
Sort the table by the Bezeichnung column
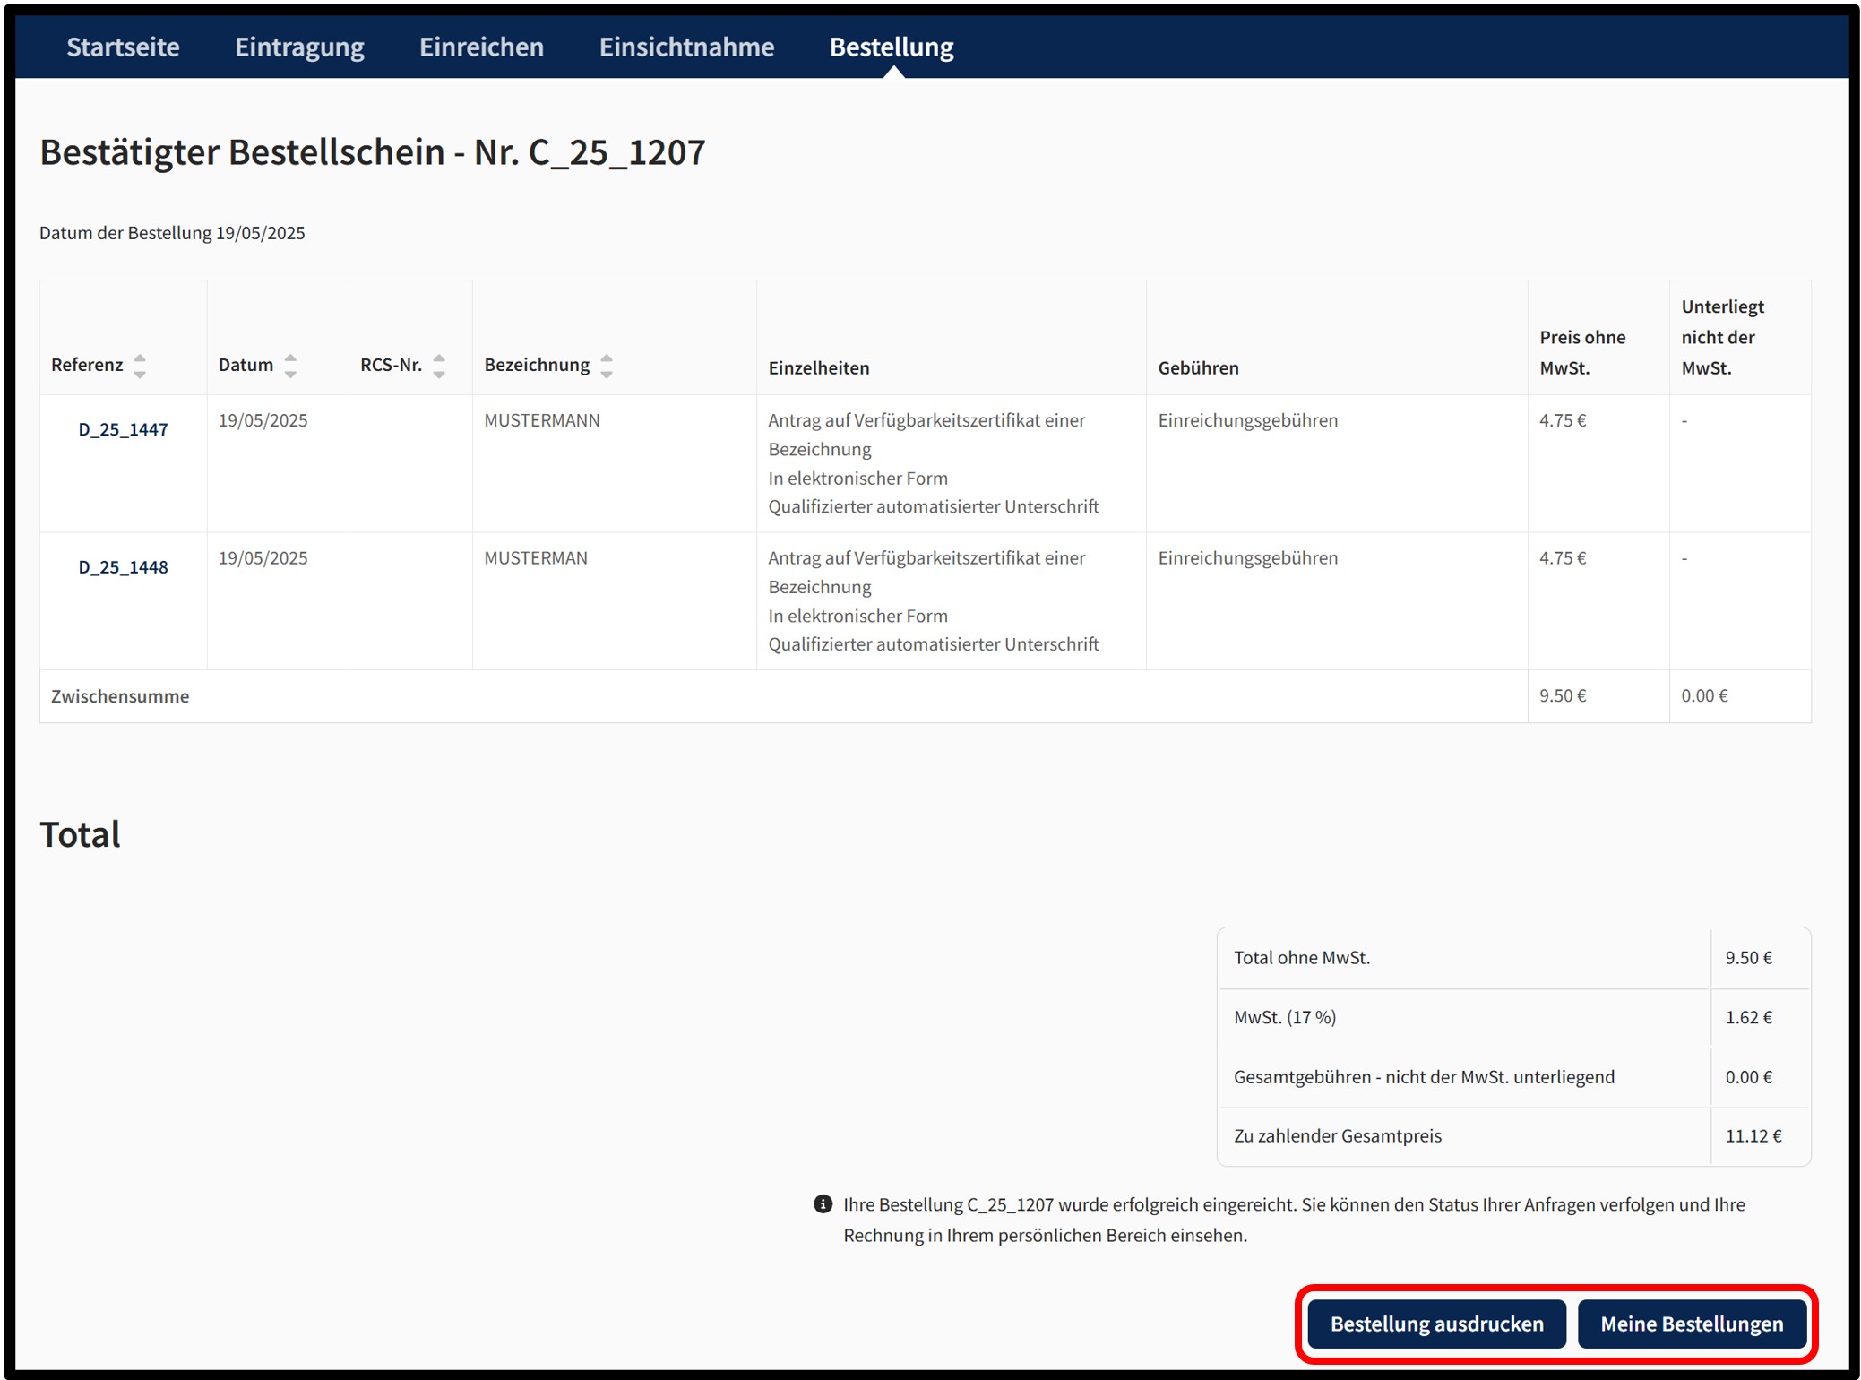[x=607, y=366]
